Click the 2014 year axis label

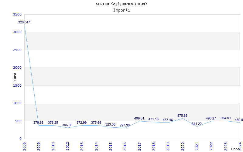point(96,146)
